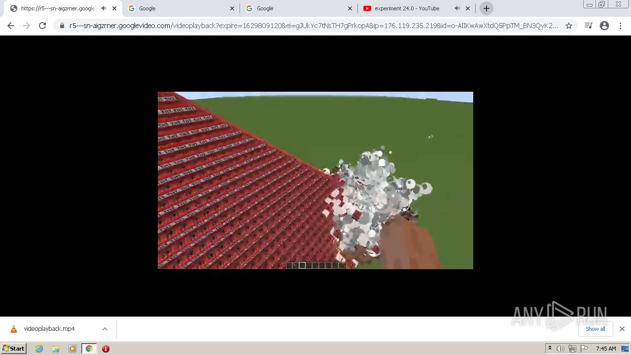The image size is (631, 355).
Task: Minimize the Chrome window
Action: [x=589, y=4]
